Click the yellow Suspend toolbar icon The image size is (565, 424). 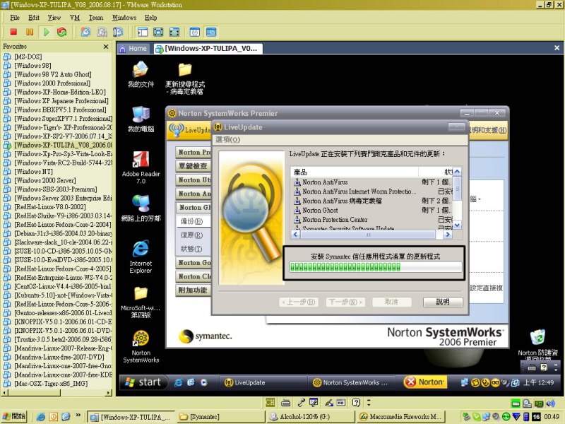coord(30,32)
